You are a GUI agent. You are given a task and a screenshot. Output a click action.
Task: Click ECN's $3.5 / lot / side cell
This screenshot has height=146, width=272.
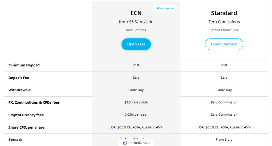point(136,102)
